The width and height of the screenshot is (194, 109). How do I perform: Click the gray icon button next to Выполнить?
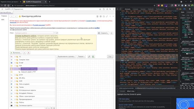point(24,53)
